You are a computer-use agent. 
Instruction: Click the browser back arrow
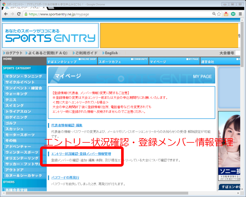coord(6,14)
